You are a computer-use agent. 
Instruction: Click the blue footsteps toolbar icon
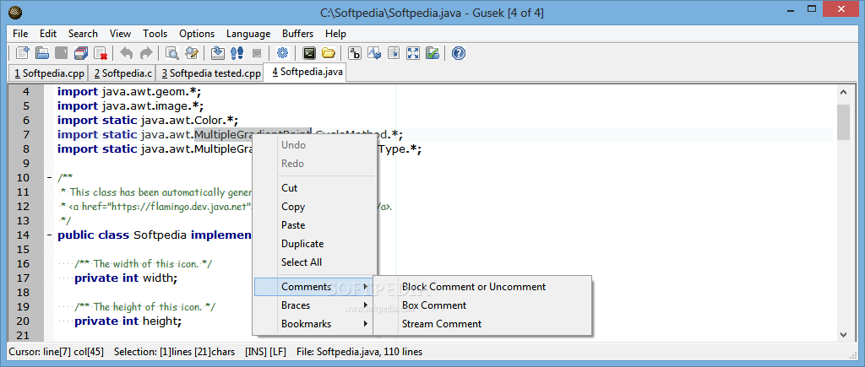click(237, 53)
